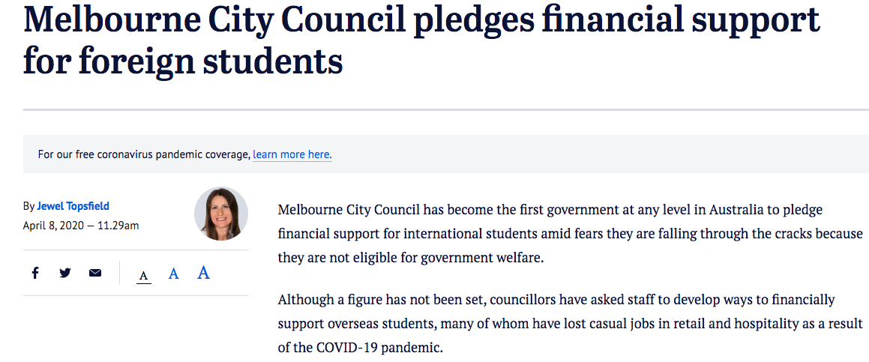Viewport: 869px width, 362px height.
Task: Share the article on Facebook
Action: [35, 273]
